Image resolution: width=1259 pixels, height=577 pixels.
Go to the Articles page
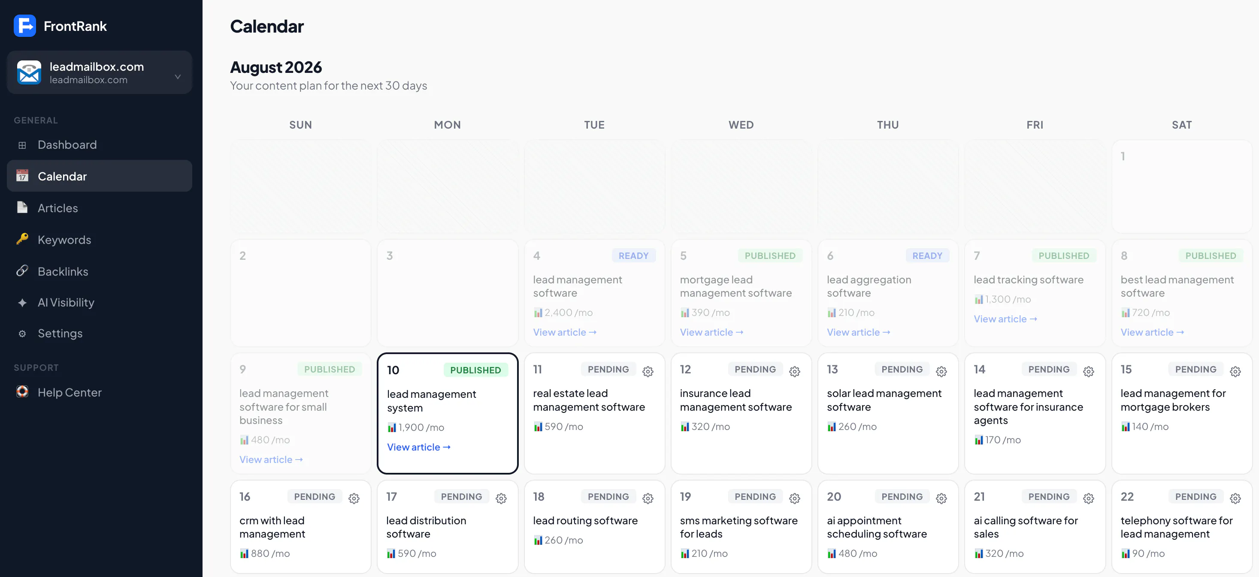tap(99, 208)
